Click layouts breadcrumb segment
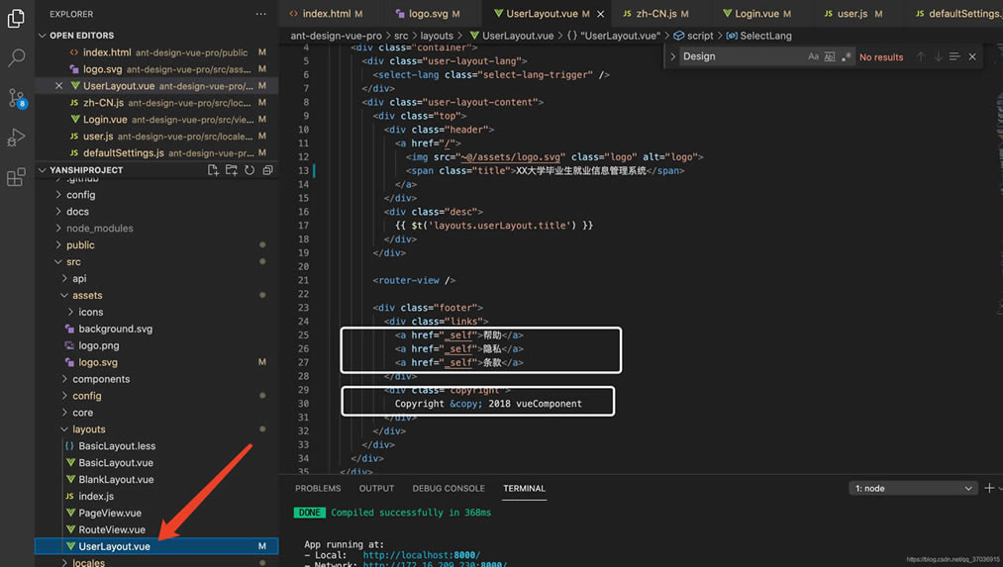Viewport: 1003px width, 567px height. tap(437, 36)
